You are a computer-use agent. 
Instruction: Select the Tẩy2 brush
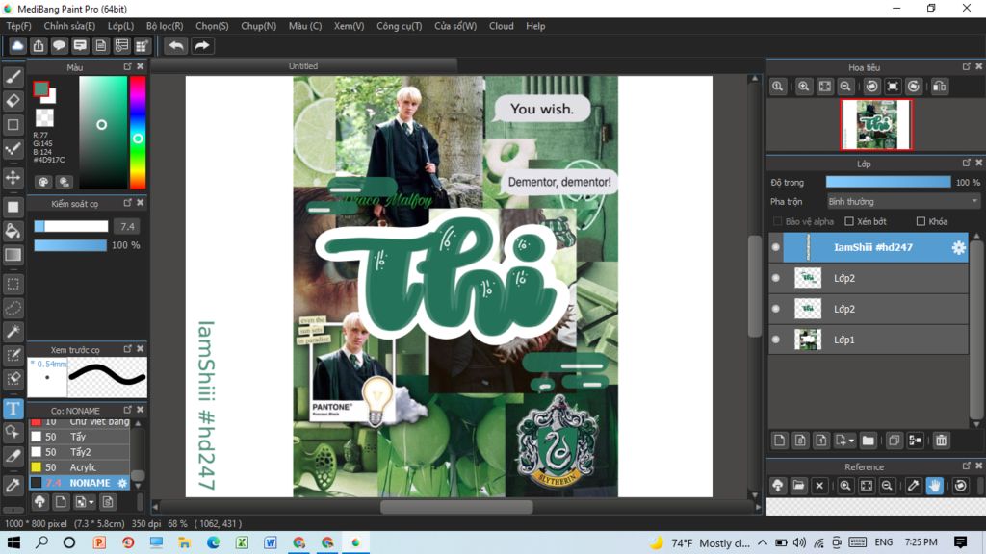coord(79,452)
